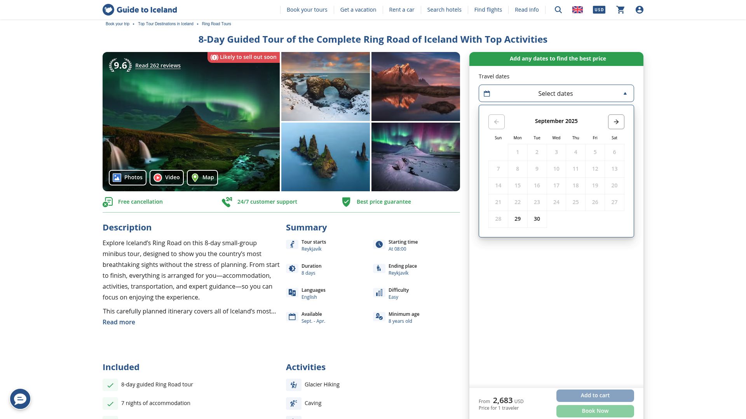Open the user account icon
Viewport: 746px width, 419px height.
[x=640, y=10]
